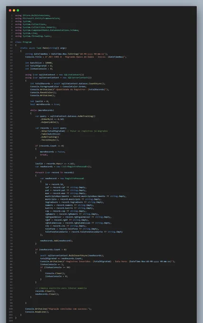Click the red close dot

point(10,10)
